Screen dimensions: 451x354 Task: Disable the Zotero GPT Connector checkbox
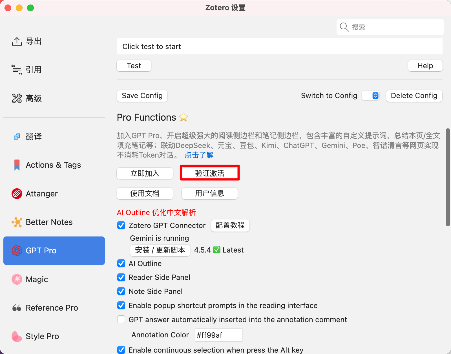click(x=121, y=225)
